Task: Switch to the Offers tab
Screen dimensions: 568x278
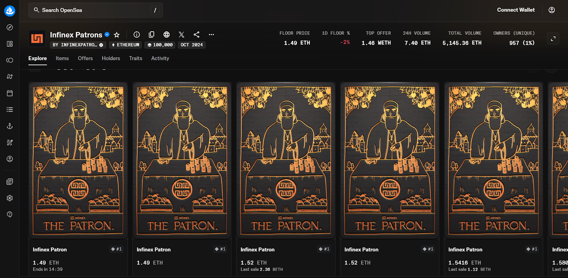Action: [85, 58]
